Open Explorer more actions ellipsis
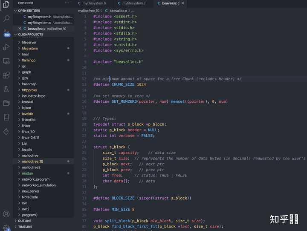 coord(67,3)
